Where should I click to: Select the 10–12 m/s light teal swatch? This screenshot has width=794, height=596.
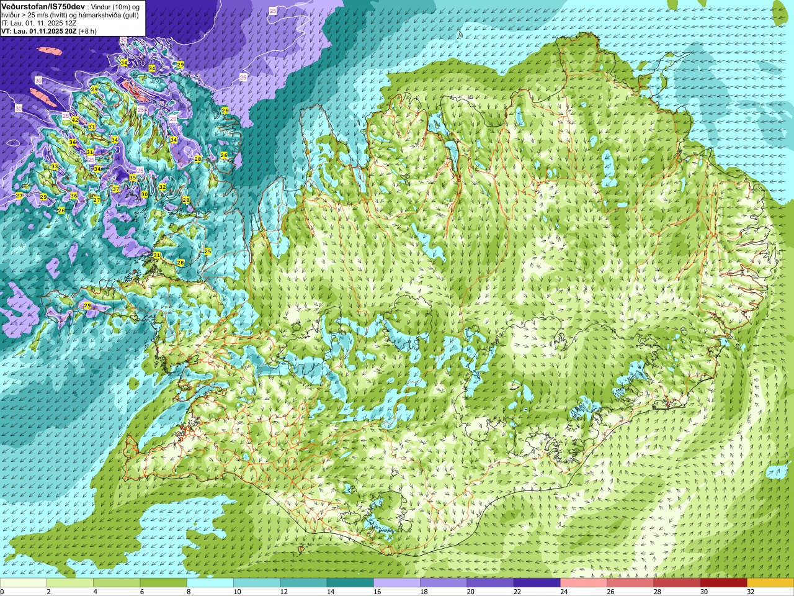click(x=257, y=583)
